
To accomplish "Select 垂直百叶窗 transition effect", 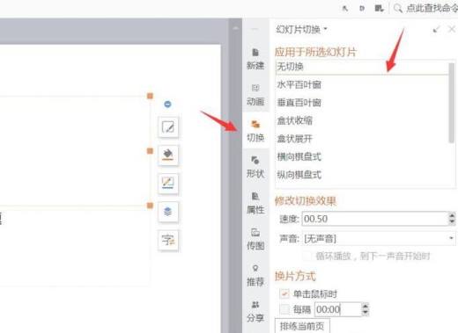I will 362,103.
